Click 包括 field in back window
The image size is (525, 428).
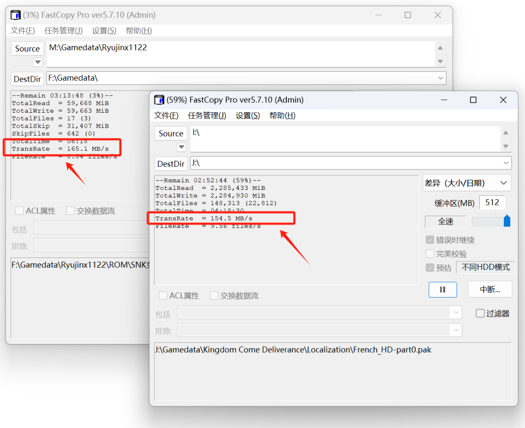point(91,227)
